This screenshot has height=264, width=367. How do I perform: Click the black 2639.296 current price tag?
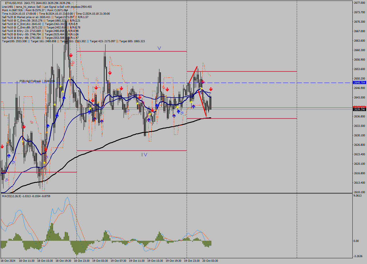click(x=360, y=109)
